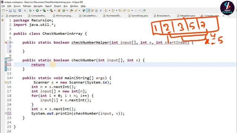Image resolution: width=237 pixels, height=133 pixels.
Task: Open the Navigate menu
Action: 38,6
